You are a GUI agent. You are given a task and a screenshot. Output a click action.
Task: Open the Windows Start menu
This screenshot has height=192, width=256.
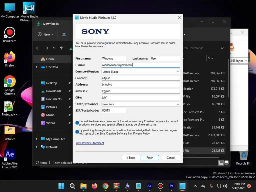[x=61, y=186]
